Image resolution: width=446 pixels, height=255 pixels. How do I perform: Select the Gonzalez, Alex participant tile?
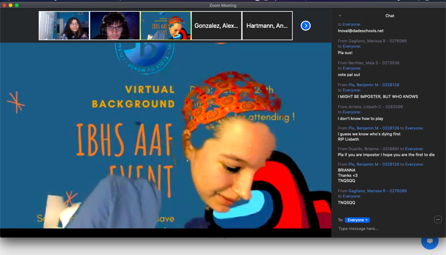(x=216, y=26)
